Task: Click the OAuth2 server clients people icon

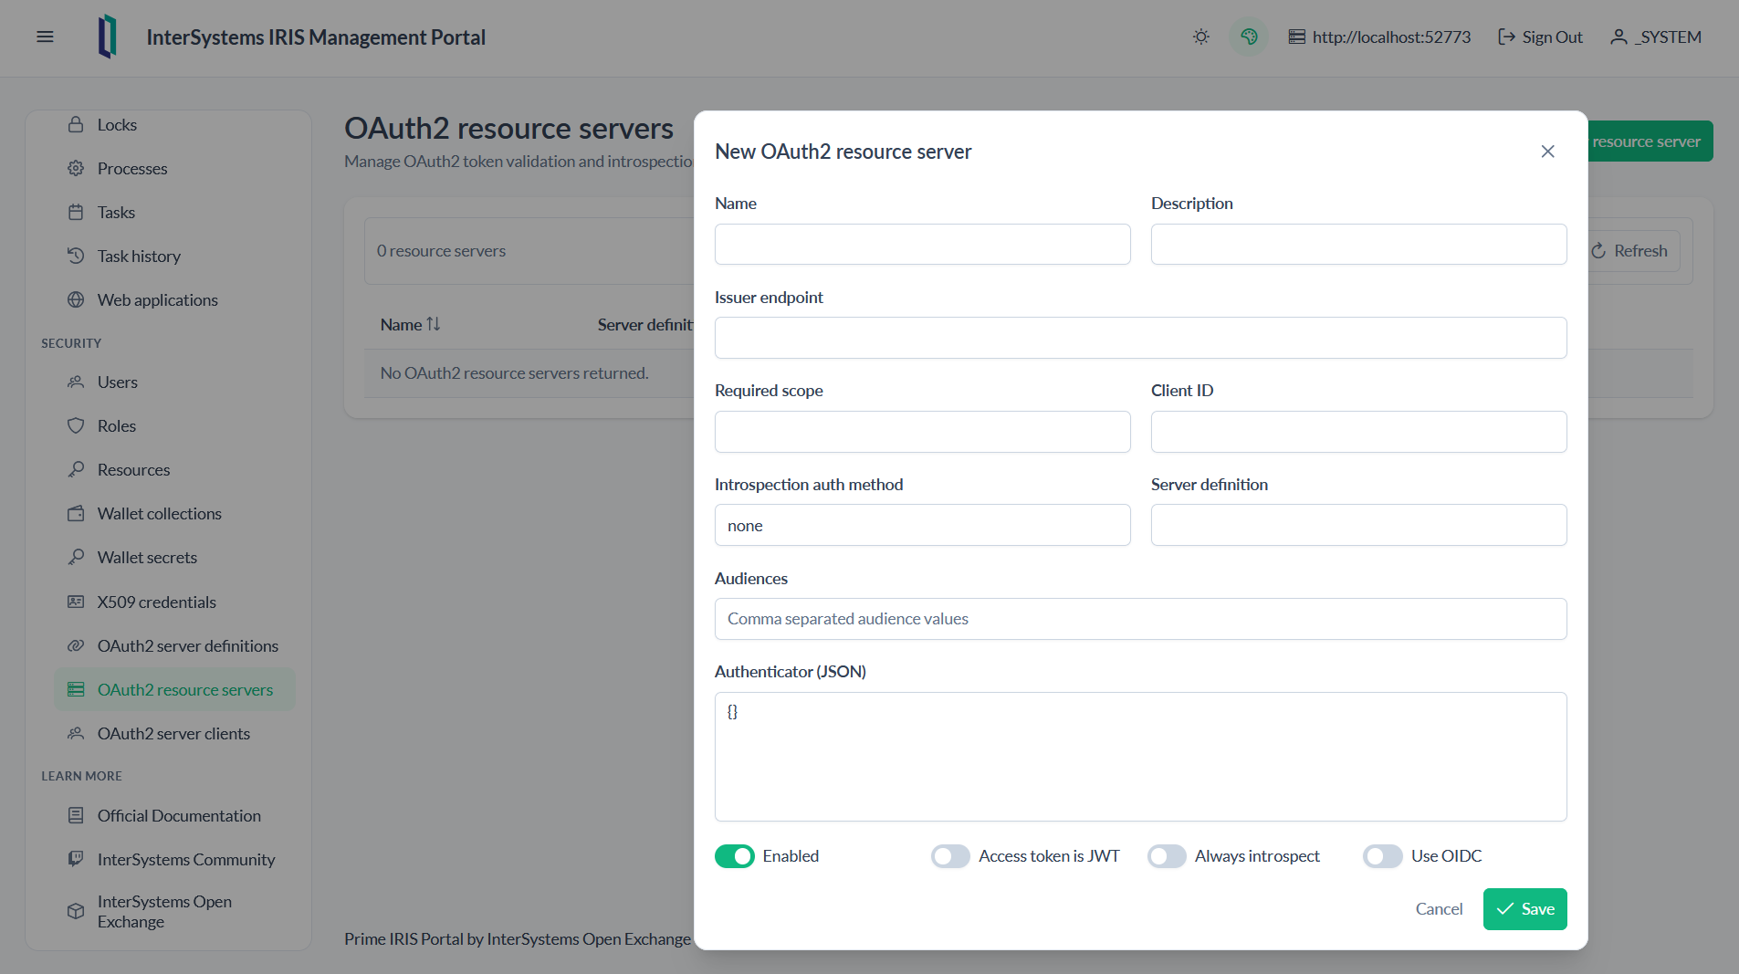Action: coord(76,733)
